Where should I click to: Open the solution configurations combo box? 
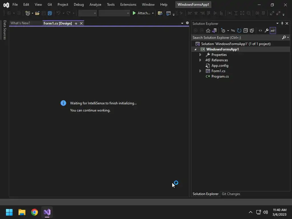88,13
